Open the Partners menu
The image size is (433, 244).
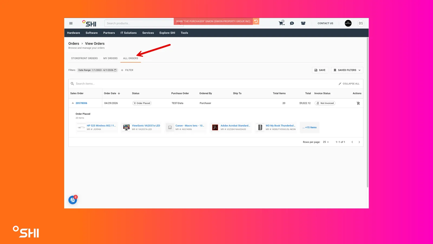[109, 33]
